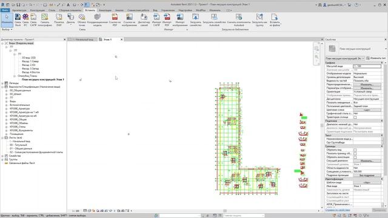This screenshot has width=388, height=218.
Task: Expand the Legends node in Project Browser
Action: (x=2, y=84)
